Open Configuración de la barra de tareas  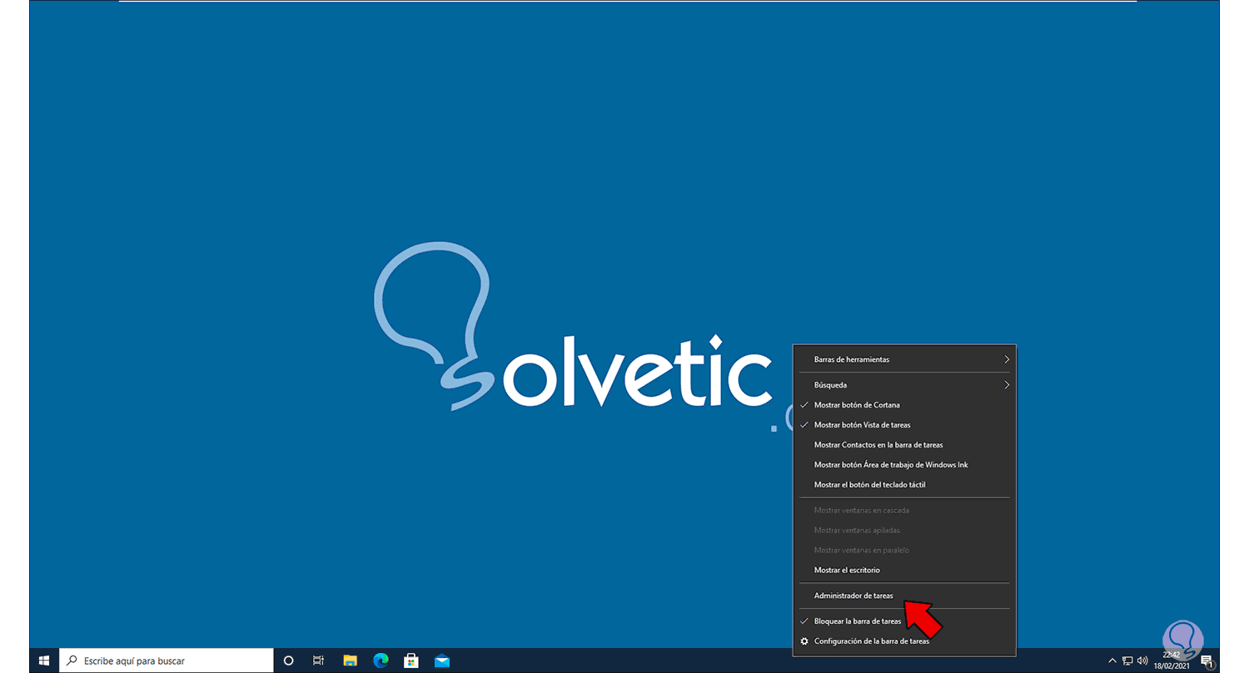pyautogui.click(x=870, y=641)
